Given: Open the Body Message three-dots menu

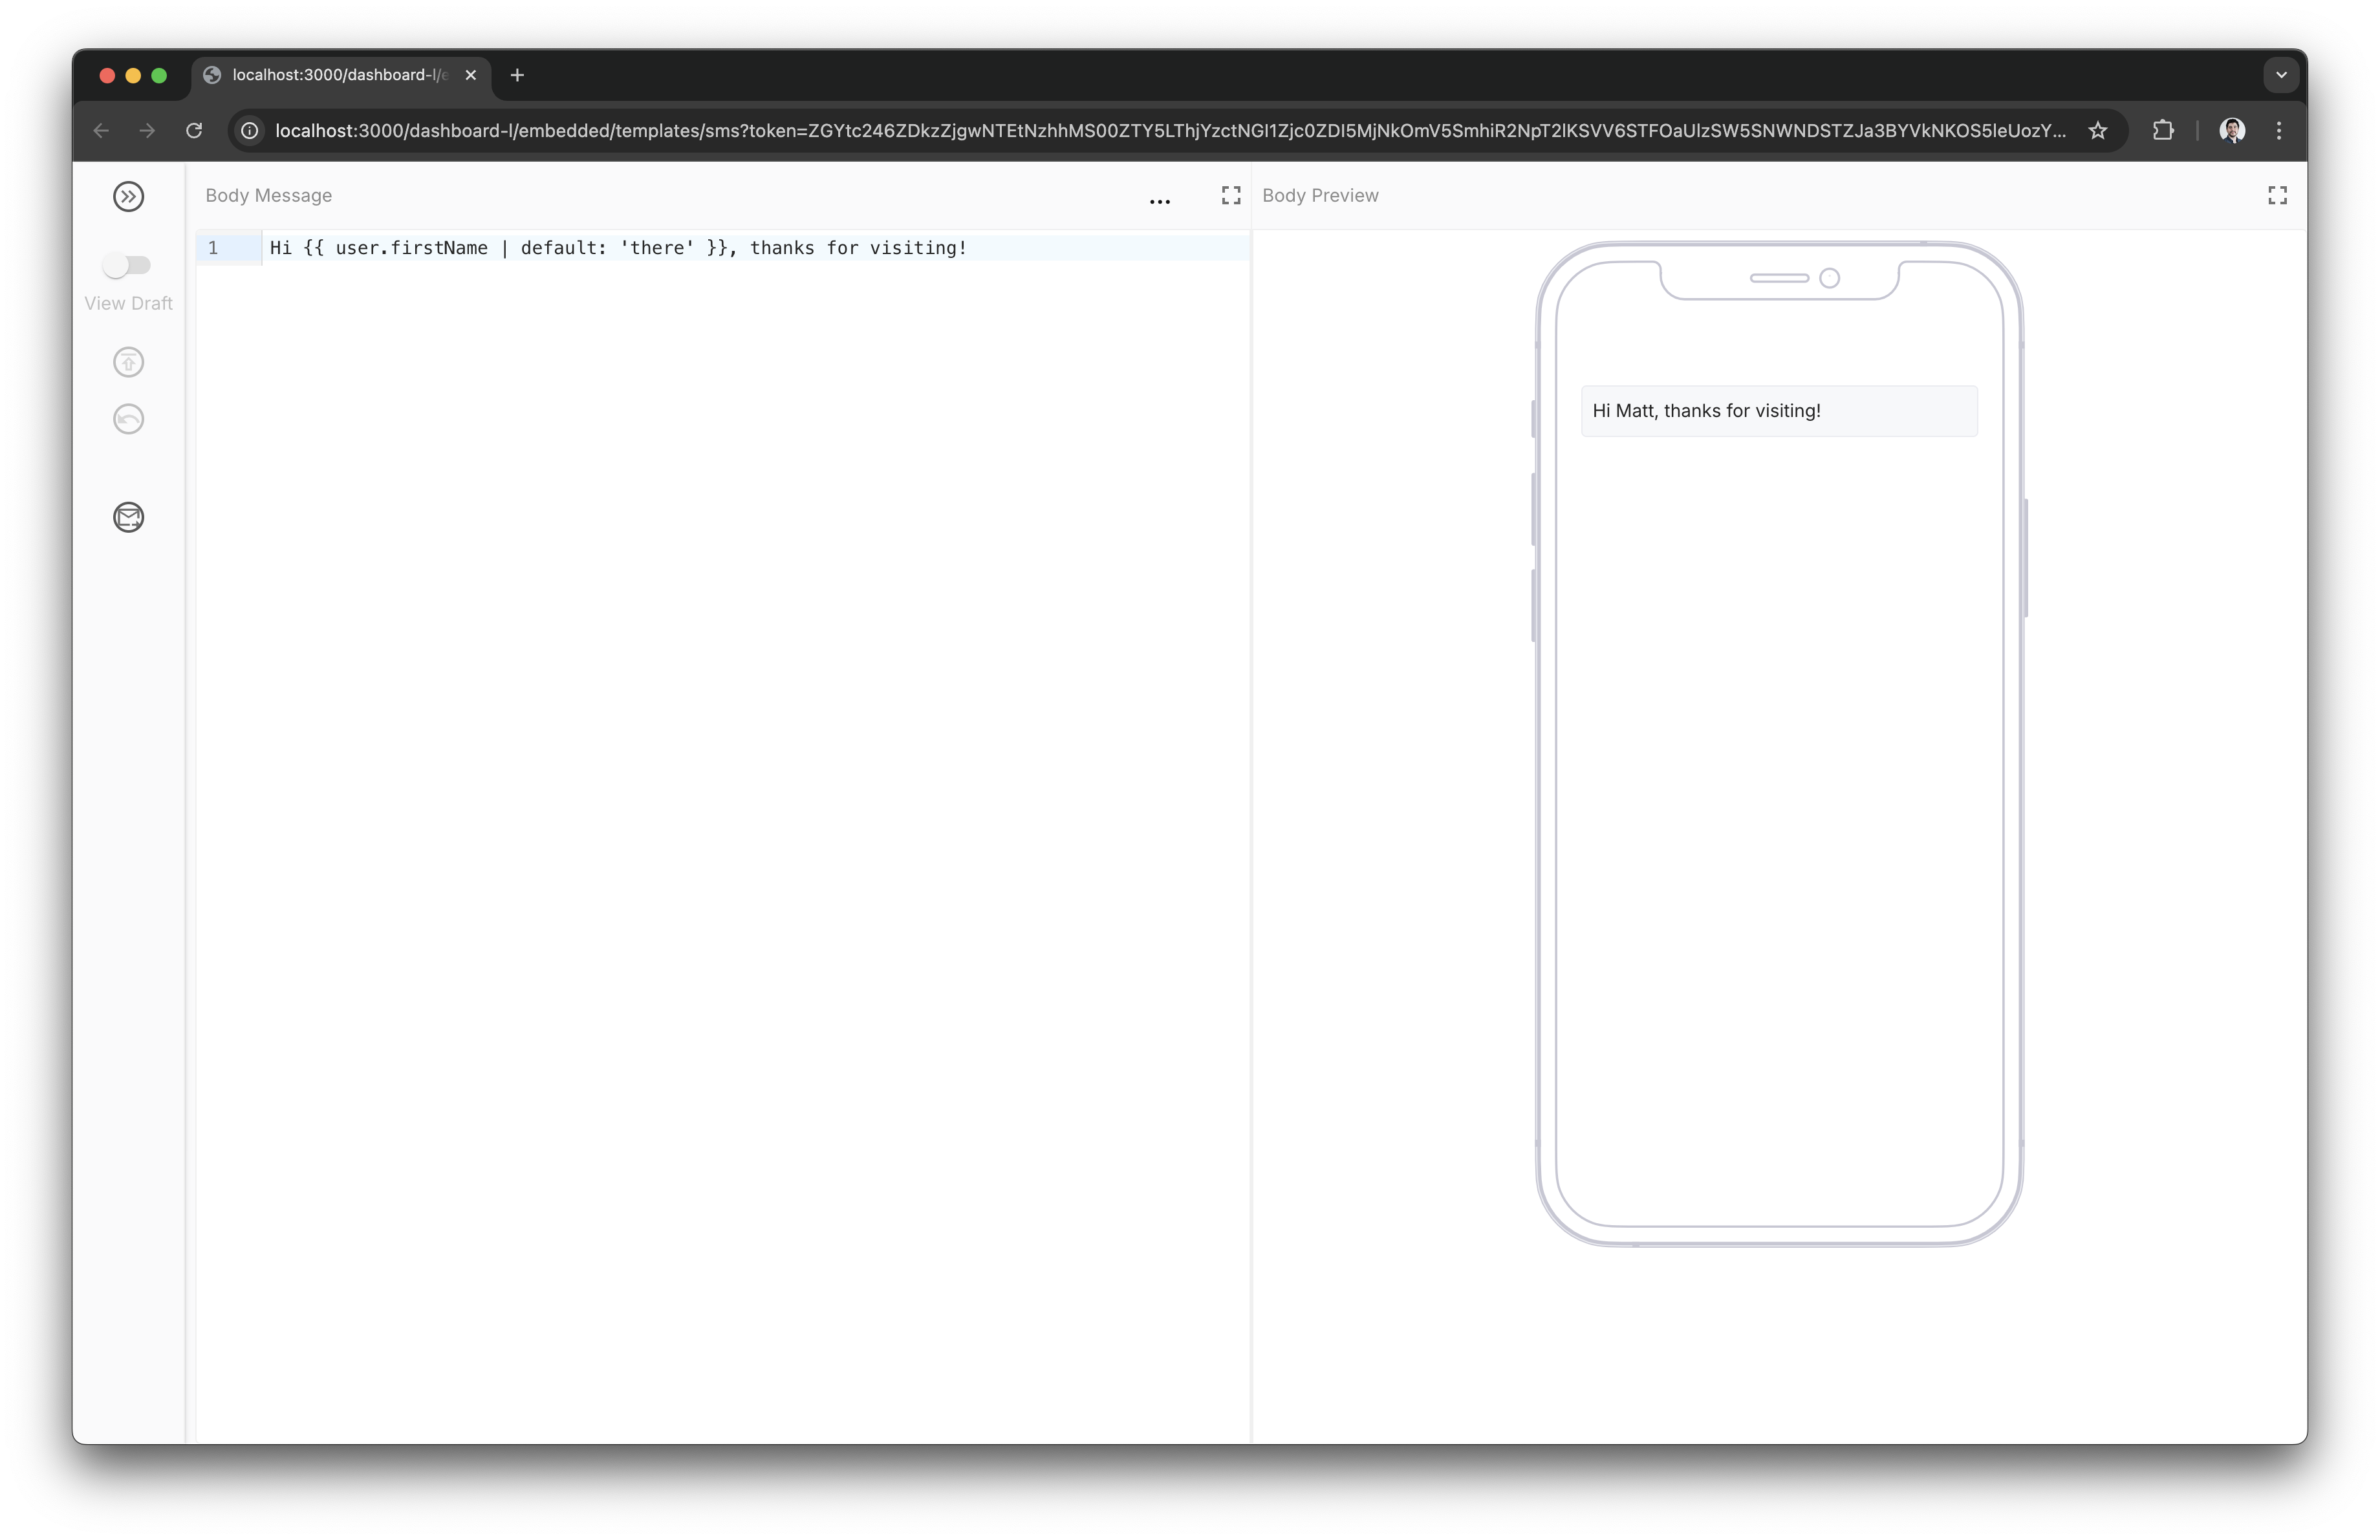Looking at the screenshot, I should [x=1159, y=201].
